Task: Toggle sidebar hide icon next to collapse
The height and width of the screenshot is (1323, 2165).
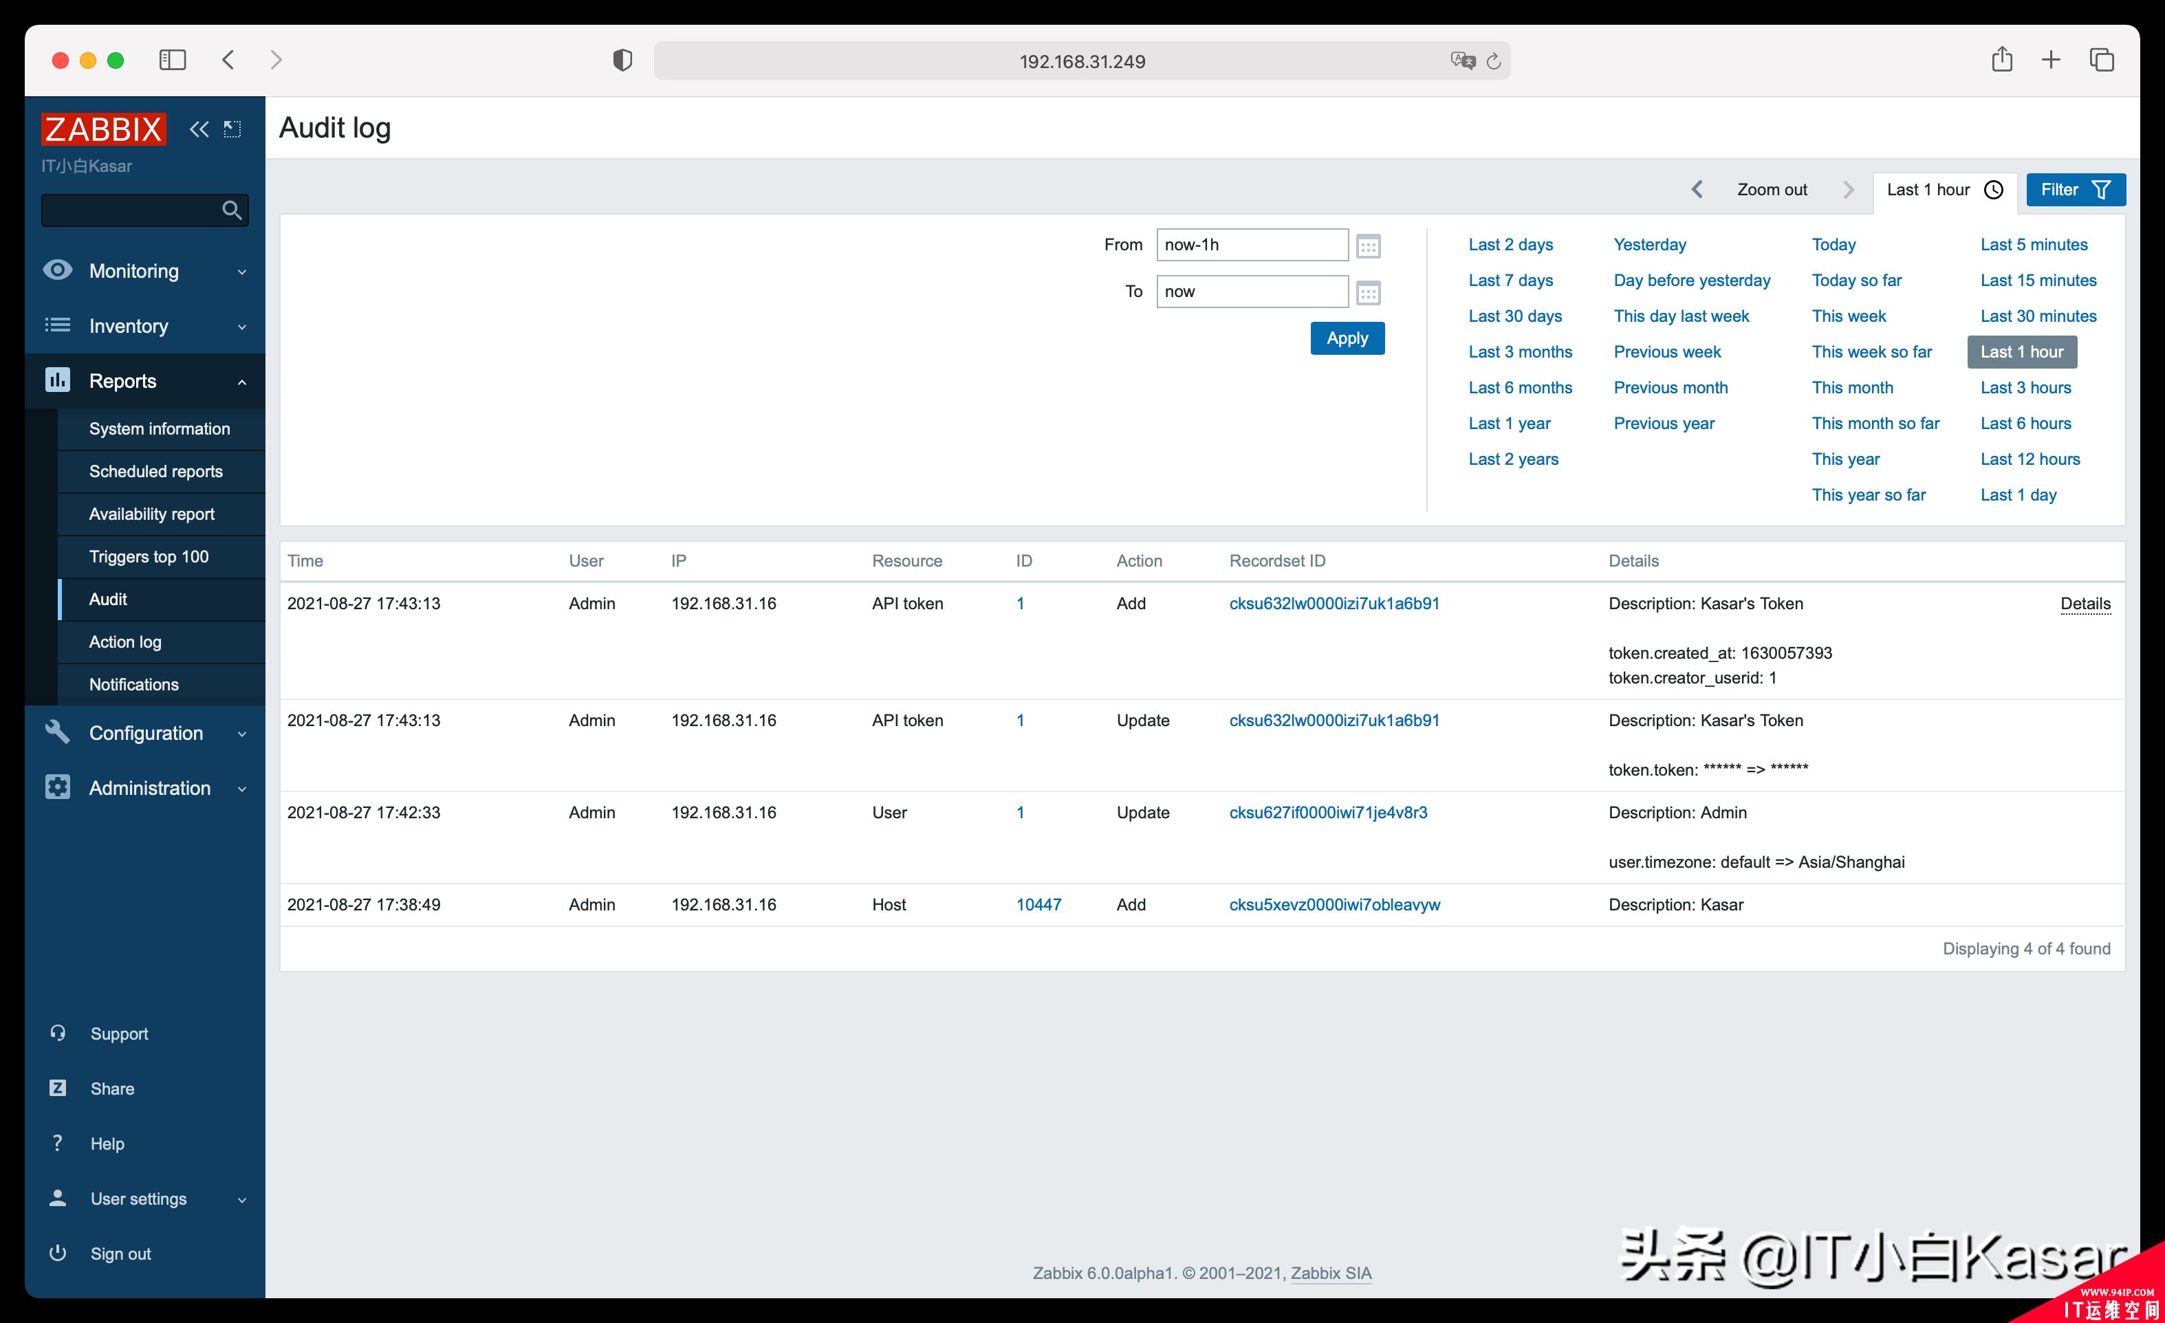Action: [232, 129]
